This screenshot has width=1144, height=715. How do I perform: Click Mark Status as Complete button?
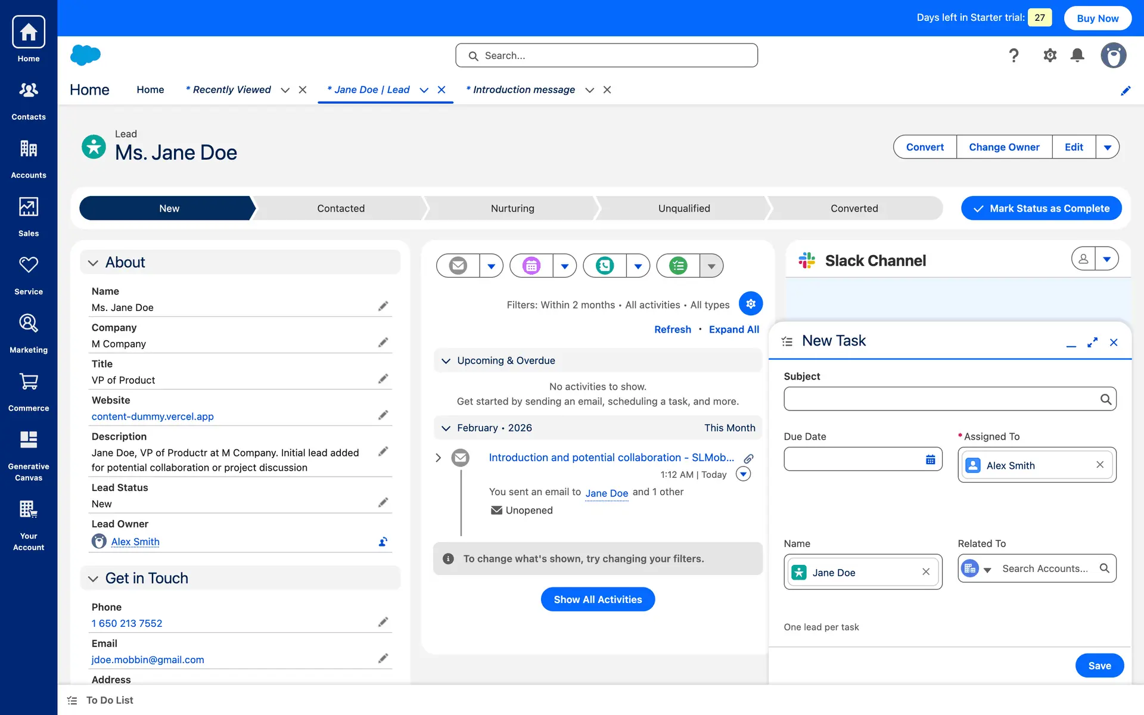[1041, 209]
